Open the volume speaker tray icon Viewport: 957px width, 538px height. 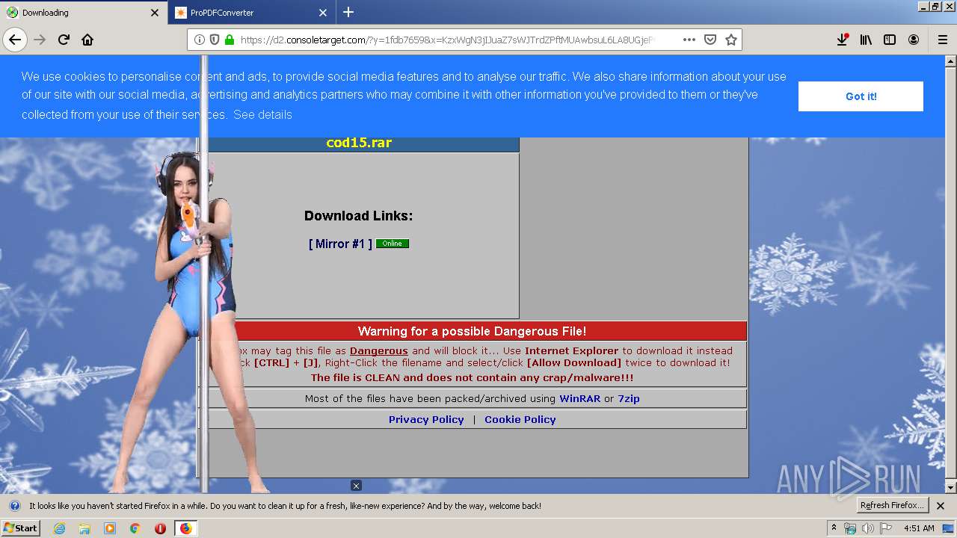tap(867, 528)
